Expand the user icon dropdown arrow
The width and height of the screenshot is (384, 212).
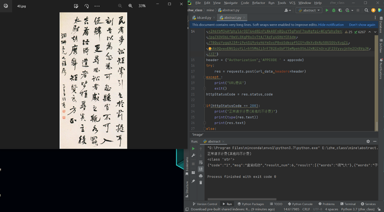point(290,10)
